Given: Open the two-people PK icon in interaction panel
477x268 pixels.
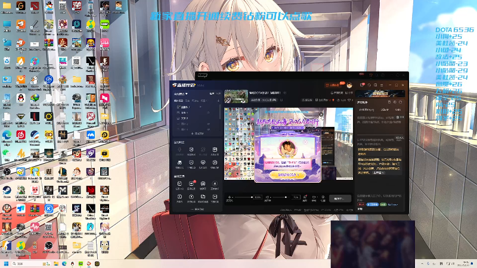Looking at the screenshot, I should click(180, 162).
